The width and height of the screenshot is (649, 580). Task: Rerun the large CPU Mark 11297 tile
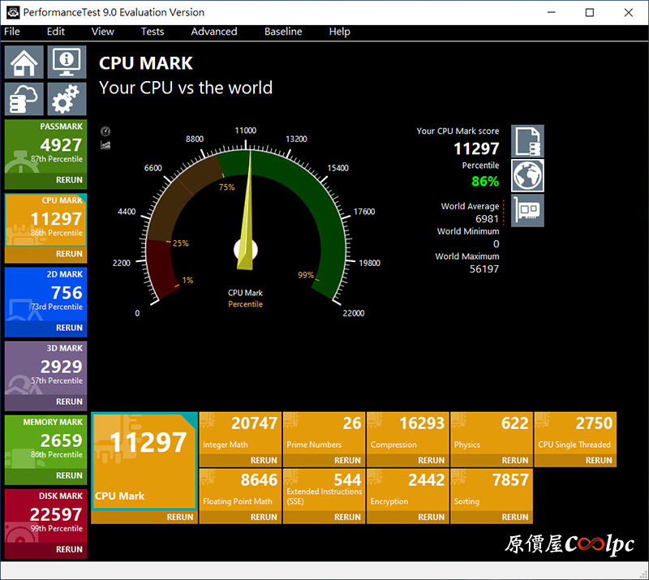(x=144, y=517)
